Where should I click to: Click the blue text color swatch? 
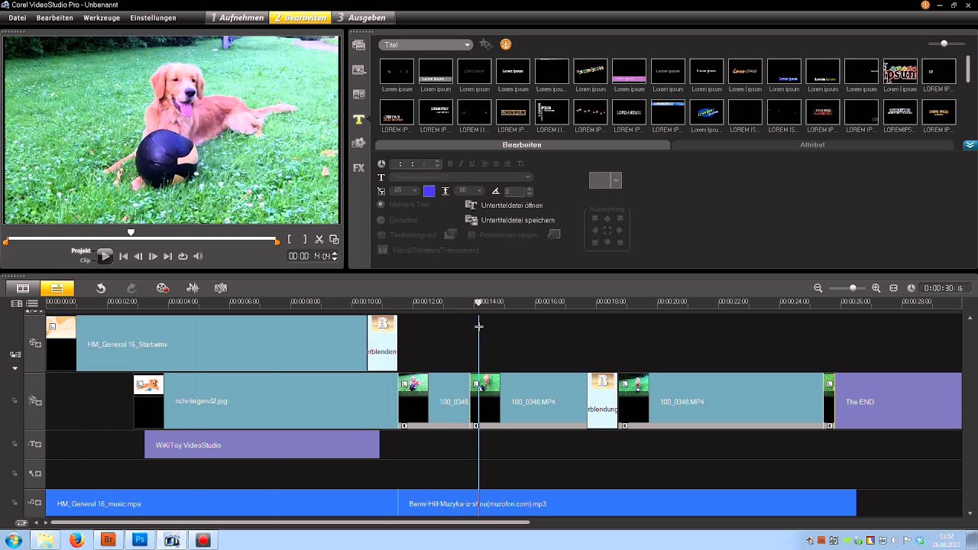click(x=429, y=191)
